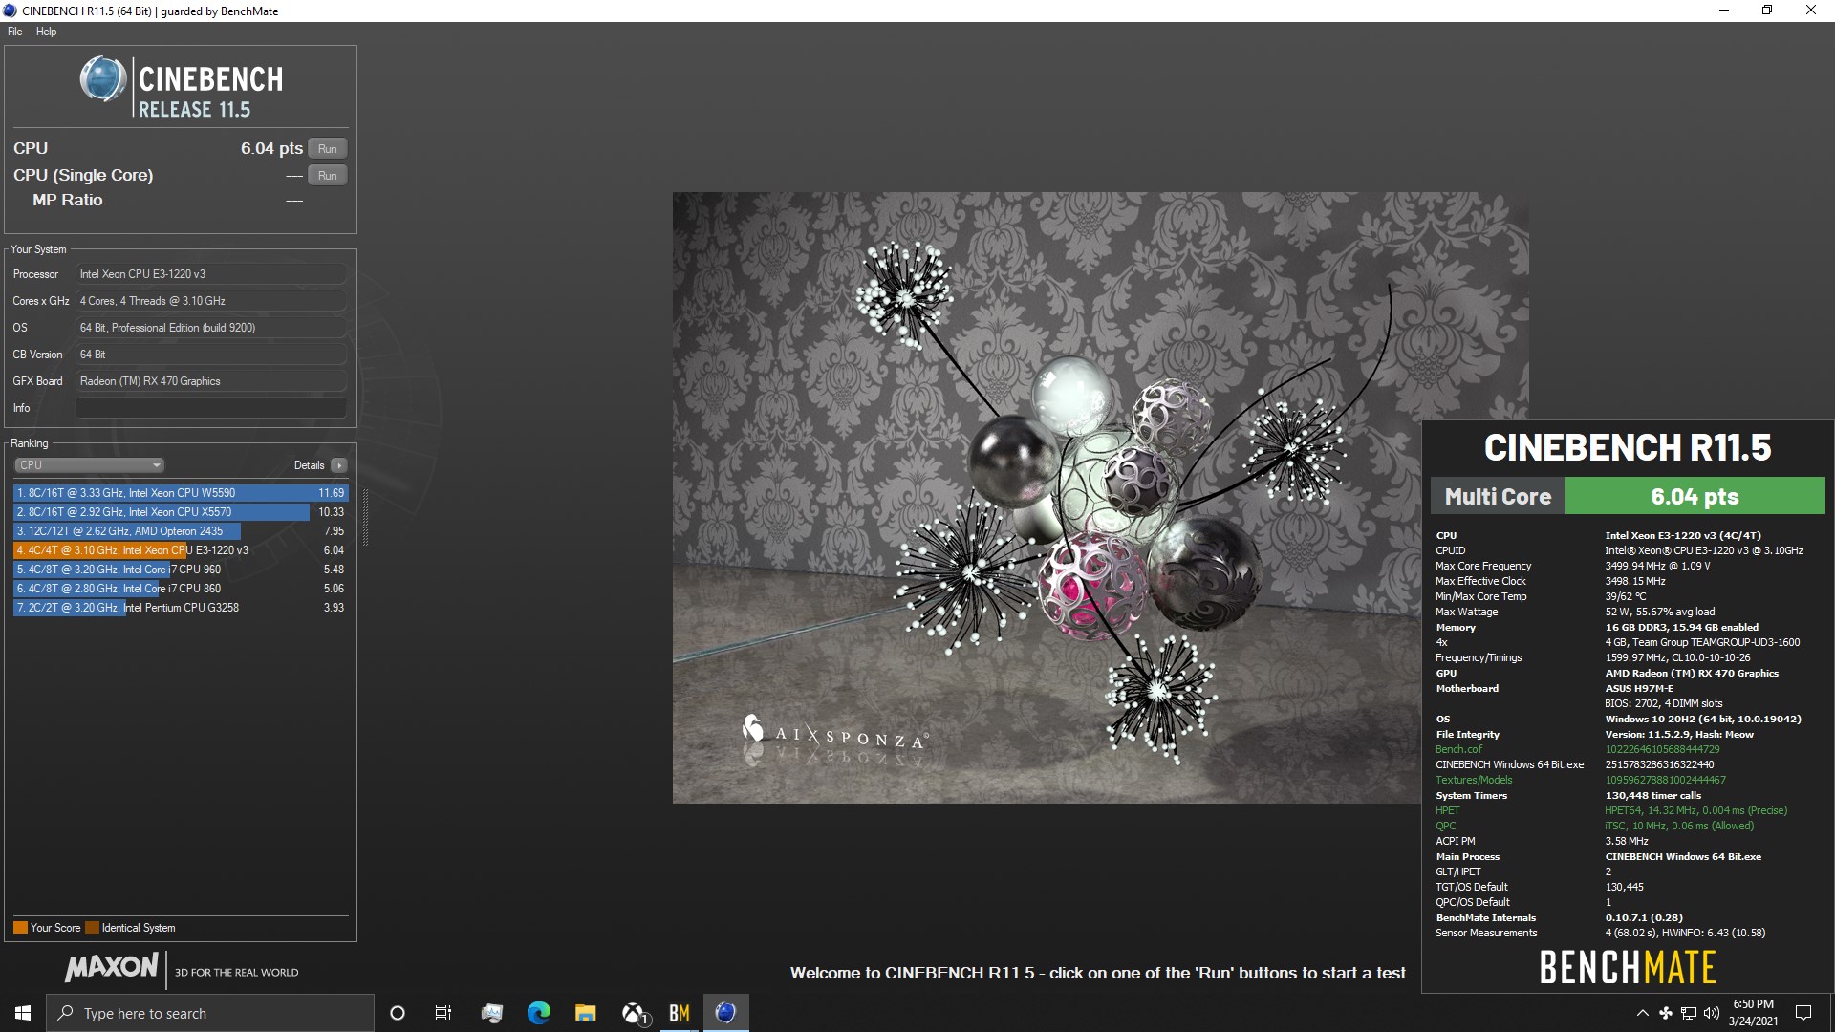Click the Identical System legend swatch

pos(92,928)
